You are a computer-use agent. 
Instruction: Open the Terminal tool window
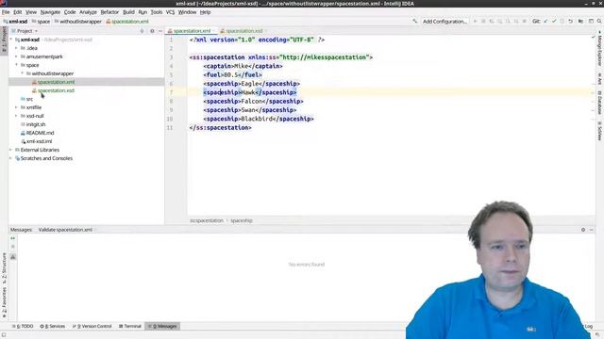tap(130, 327)
